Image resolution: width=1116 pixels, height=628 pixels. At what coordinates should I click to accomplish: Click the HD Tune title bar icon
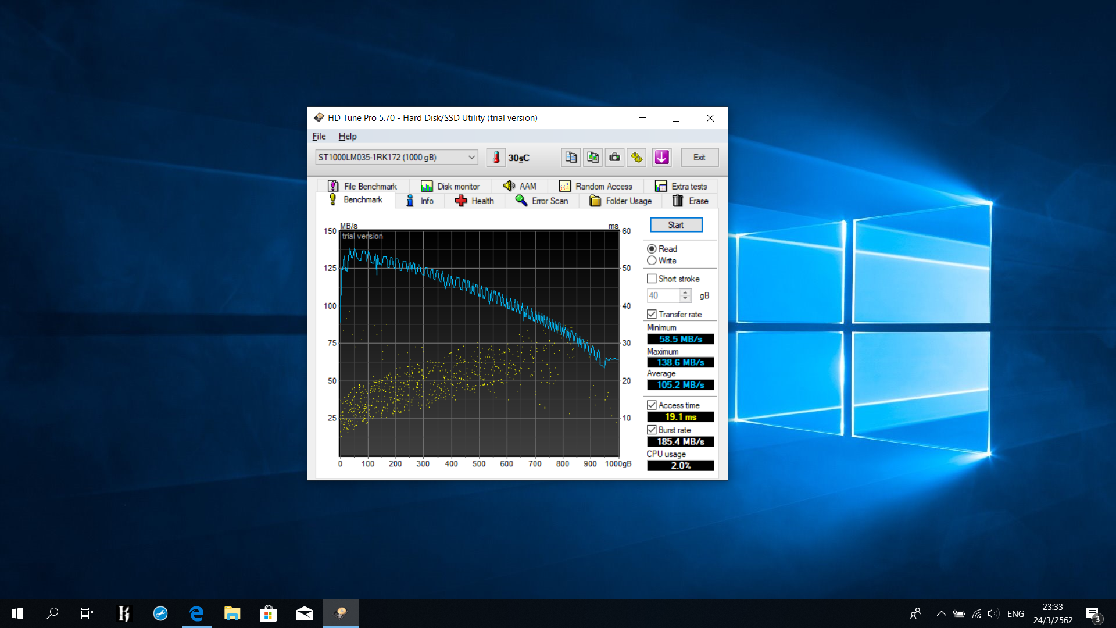319,117
